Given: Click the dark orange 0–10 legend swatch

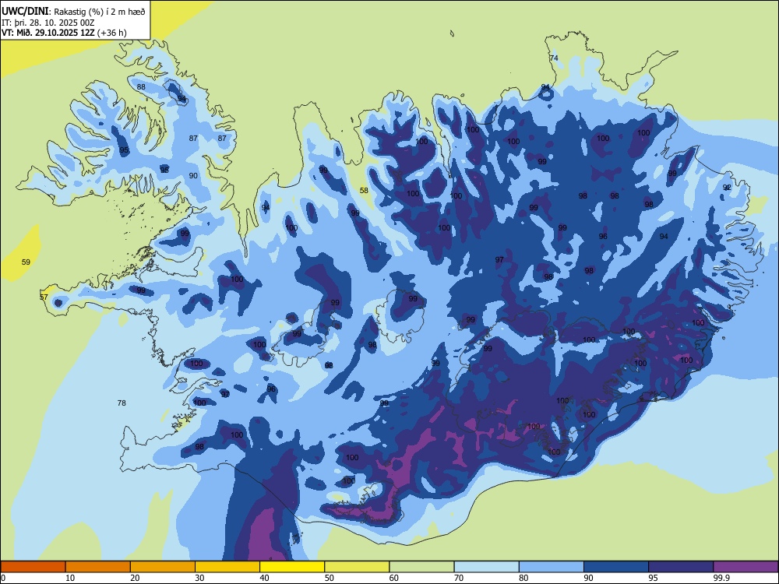Looking at the screenshot, I should click(33, 567).
